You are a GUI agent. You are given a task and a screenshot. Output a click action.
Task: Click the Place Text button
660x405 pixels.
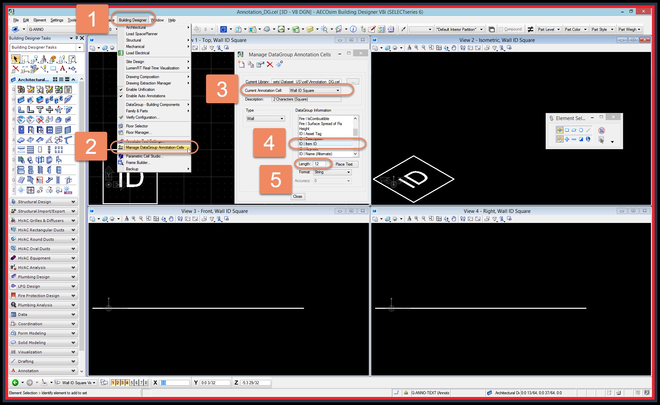pyautogui.click(x=344, y=164)
